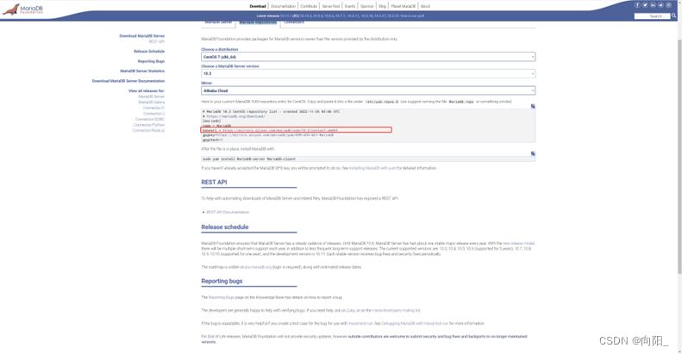Open Connector/Node.js releases link
Viewport: 682px width, 354px height.
click(149, 130)
